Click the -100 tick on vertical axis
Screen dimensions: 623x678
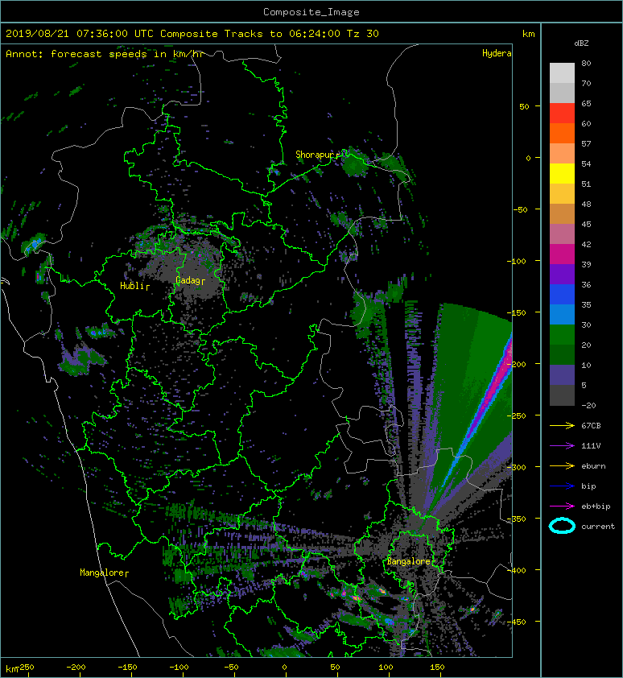[x=517, y=261]
